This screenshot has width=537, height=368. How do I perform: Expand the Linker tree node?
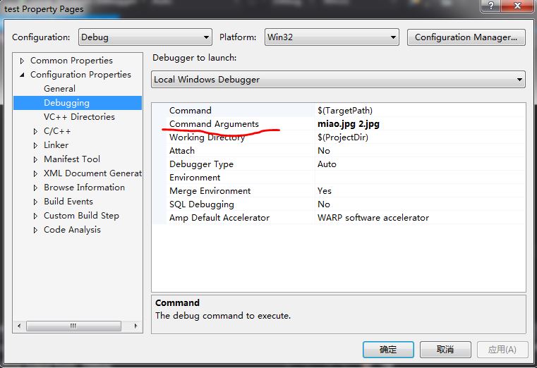click(x=36, y=145)
